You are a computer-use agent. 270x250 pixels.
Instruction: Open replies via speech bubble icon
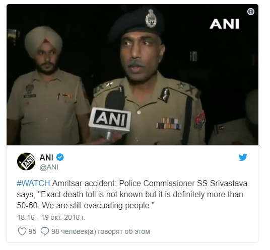(45, 231)
